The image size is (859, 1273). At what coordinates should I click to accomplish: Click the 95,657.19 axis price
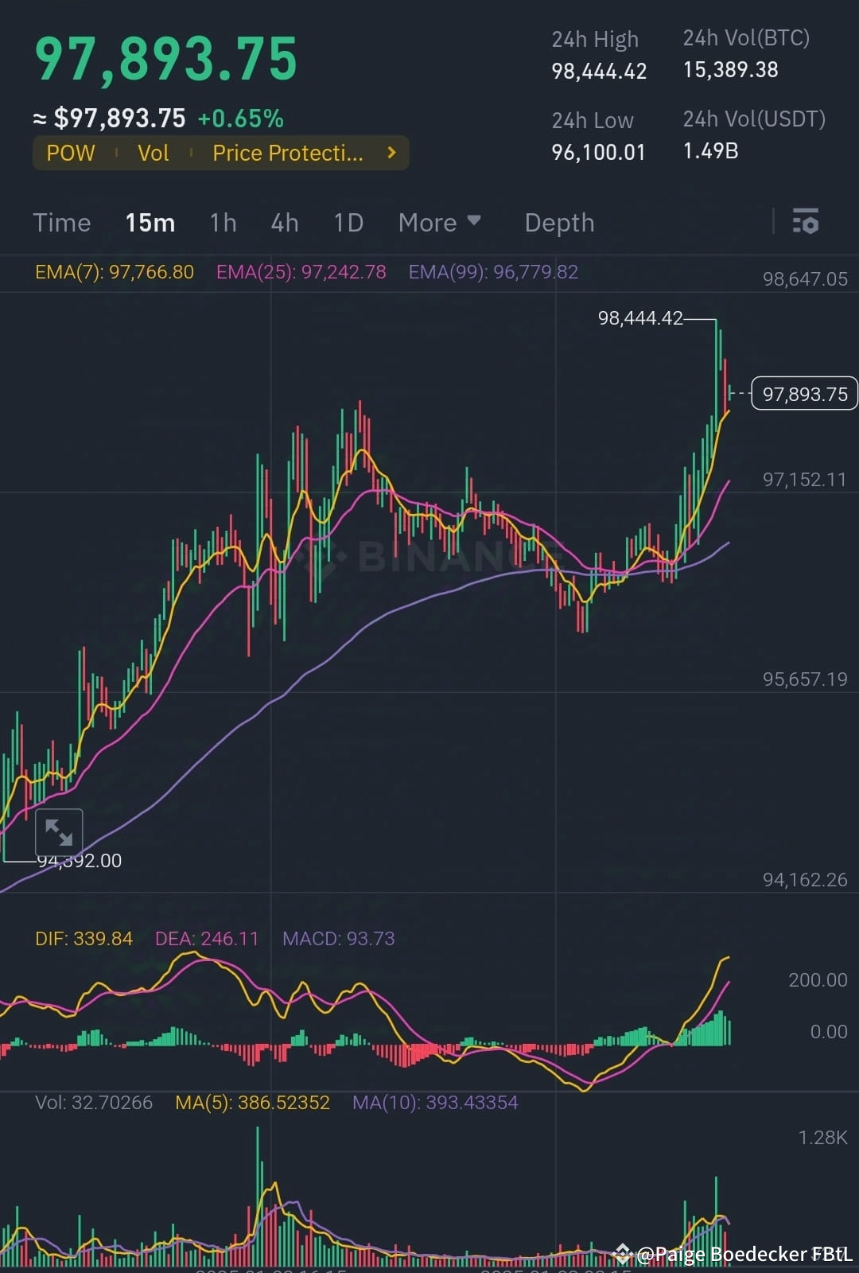[805, 679]
